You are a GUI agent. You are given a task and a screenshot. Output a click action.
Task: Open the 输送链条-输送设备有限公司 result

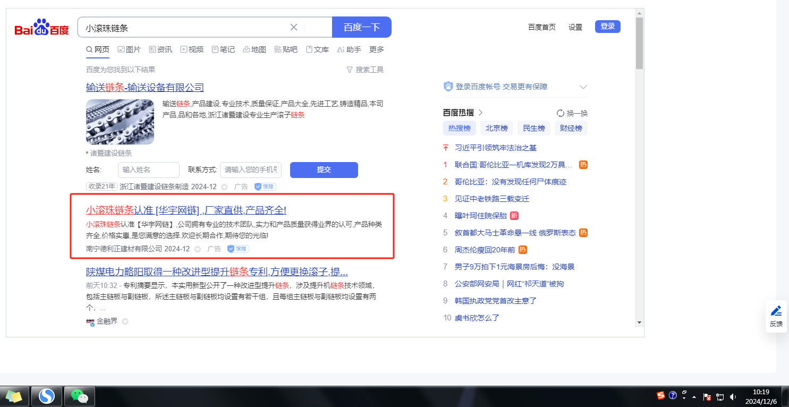click(x=145, y=87)
